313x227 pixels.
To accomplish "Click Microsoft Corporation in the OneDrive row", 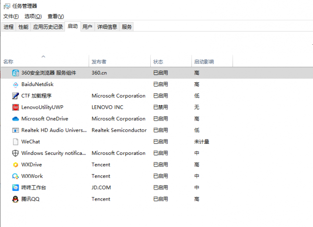I will pyautogui.click(x=118, y=119).
